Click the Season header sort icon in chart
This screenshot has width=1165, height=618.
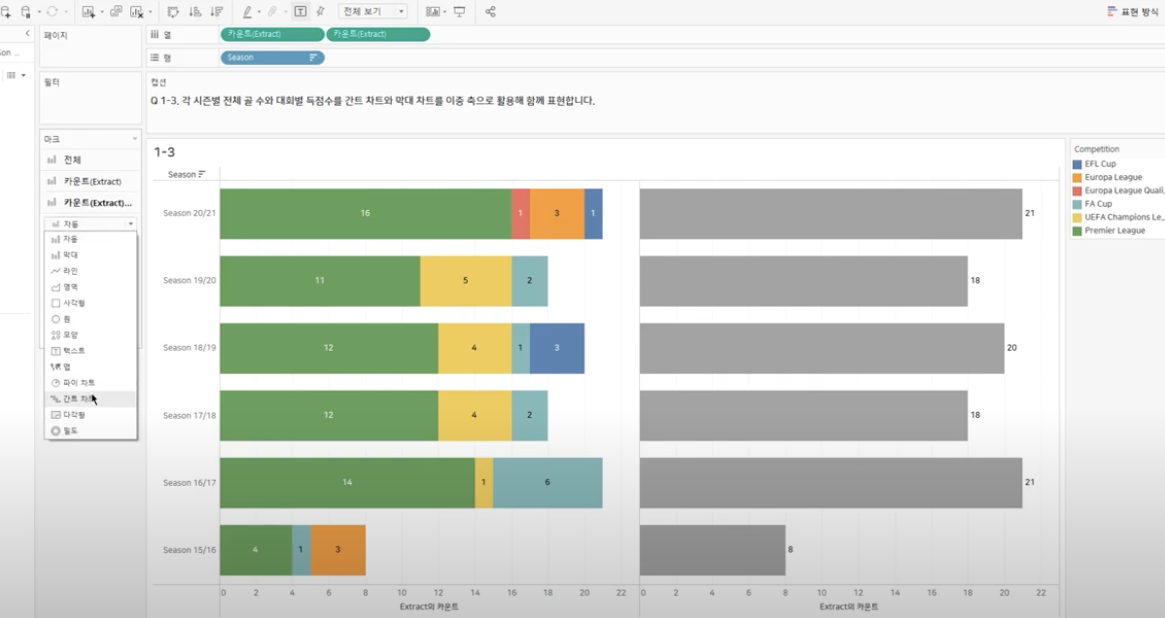click(201, 175)
